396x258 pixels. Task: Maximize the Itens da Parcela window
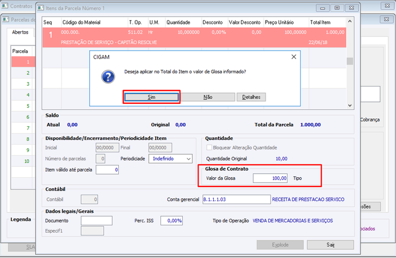(337, 8)
